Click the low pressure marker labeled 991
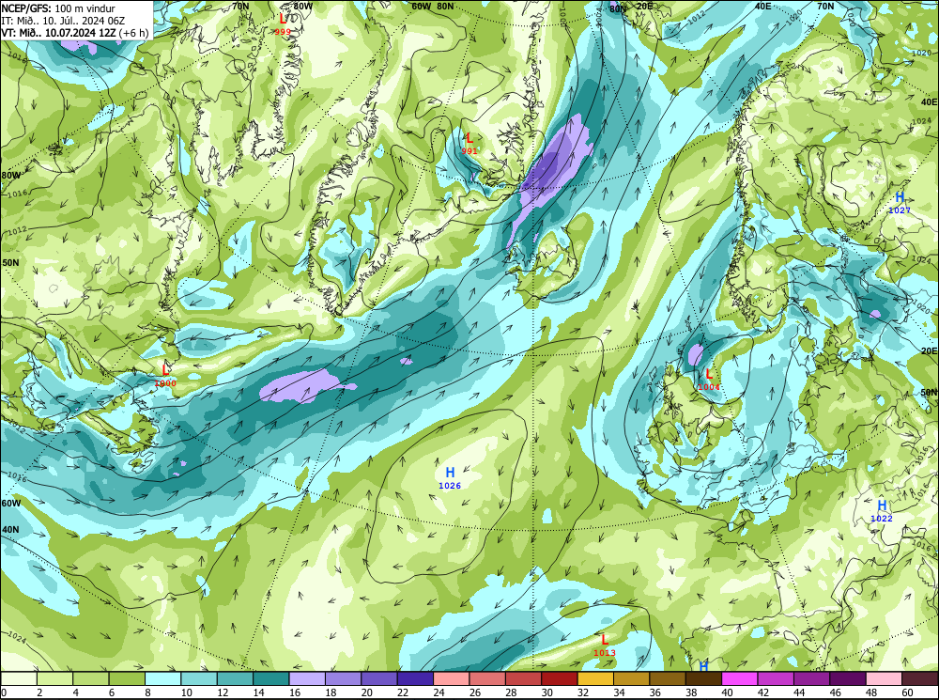The image size is (939, 700). click(x=469, y=144)
